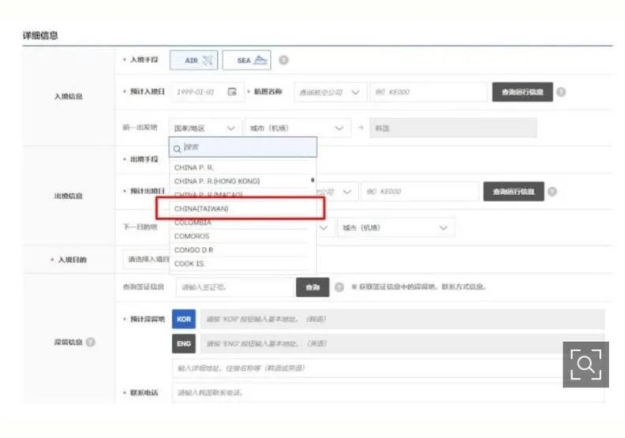Select the SEA entry method button
625x438 pixels.
[x=247, y=60]
